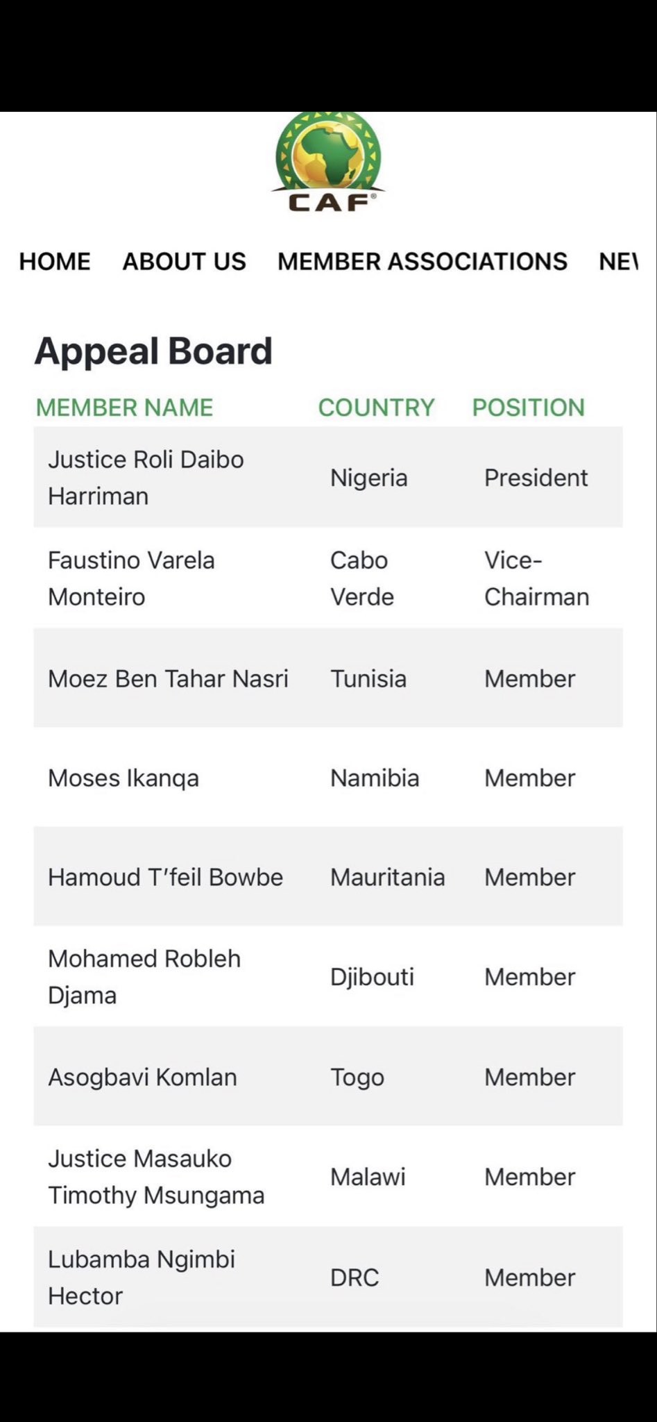Click the COUNTRY column header
This screenshot has height=1422, width=657.
click(376, 408)
